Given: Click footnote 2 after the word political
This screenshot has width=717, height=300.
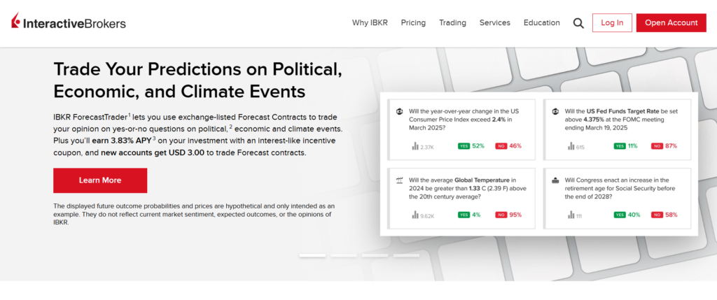Looking at the screenshot, I should 231,127.
